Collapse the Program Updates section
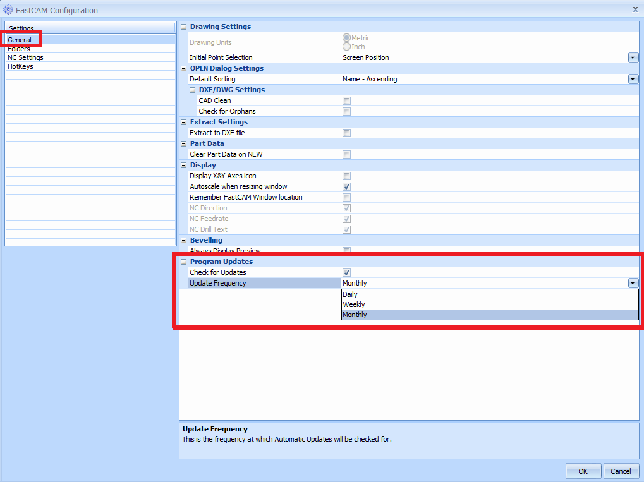 tap(183, 262)
